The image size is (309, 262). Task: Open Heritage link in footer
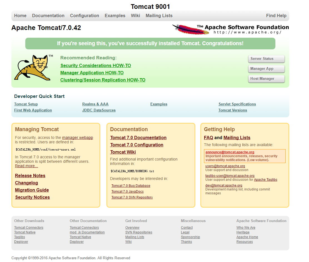[x=243, y=232]
